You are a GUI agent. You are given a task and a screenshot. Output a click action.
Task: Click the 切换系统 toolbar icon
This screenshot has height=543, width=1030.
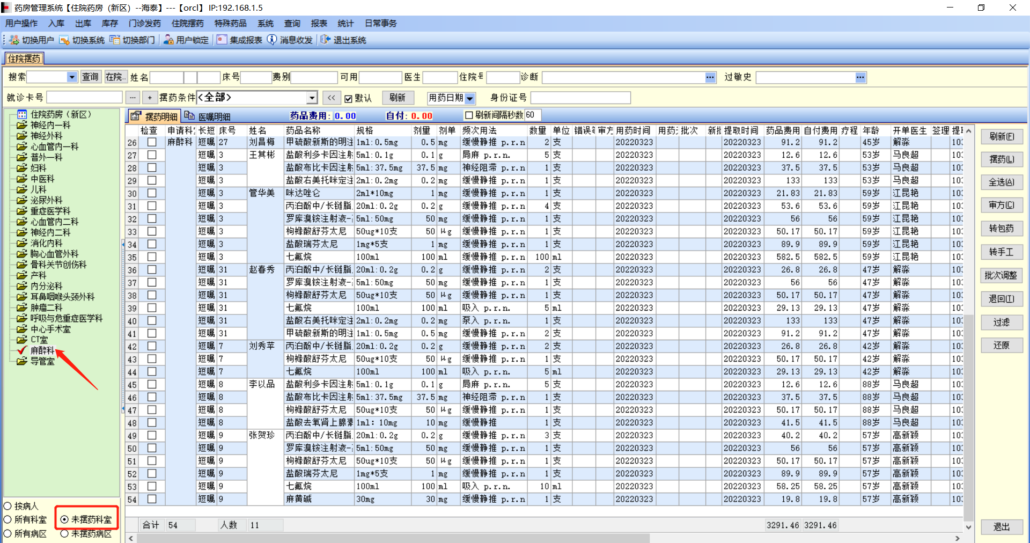[64, 40]
